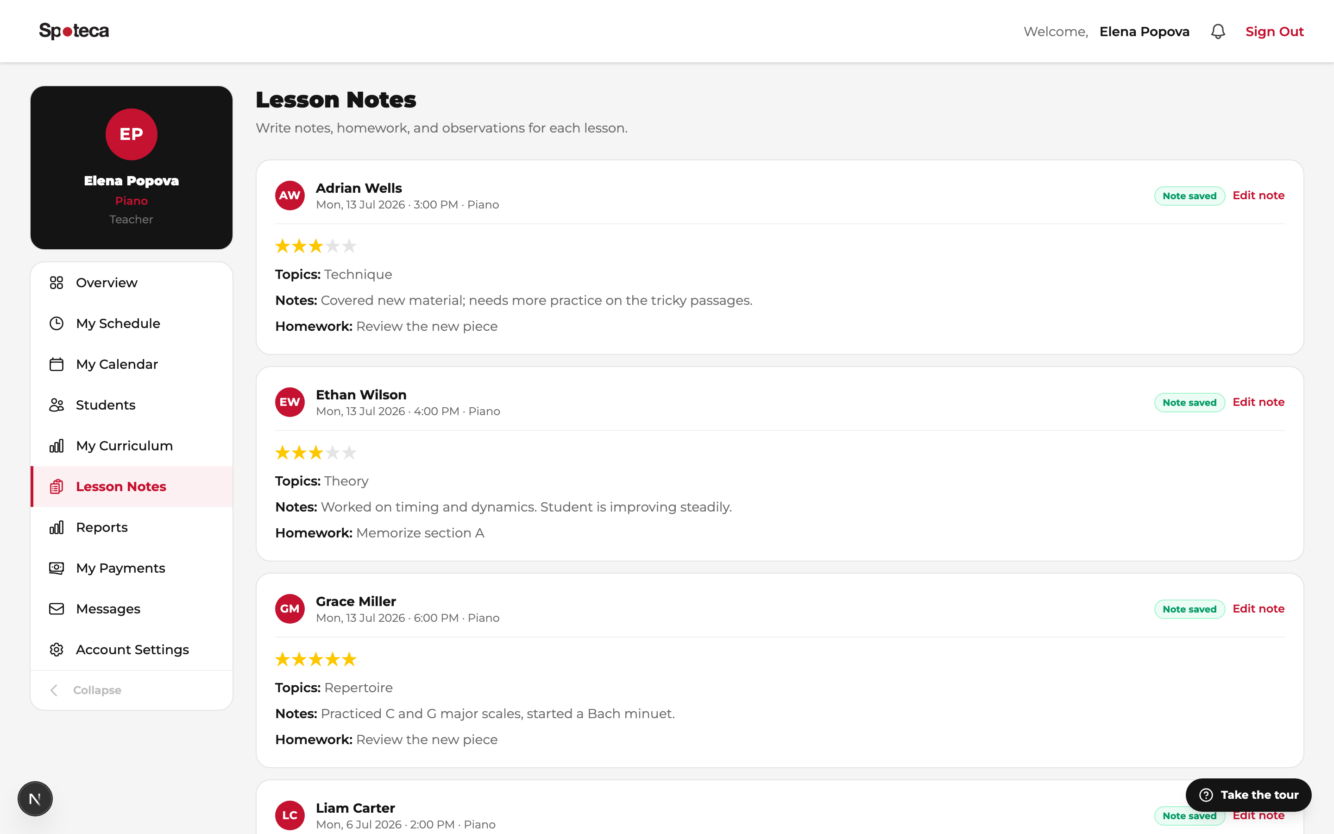This screenshot has height=834, width=1334.
Task: Click the Liam Carter student name
Action: tap(356, 808)
